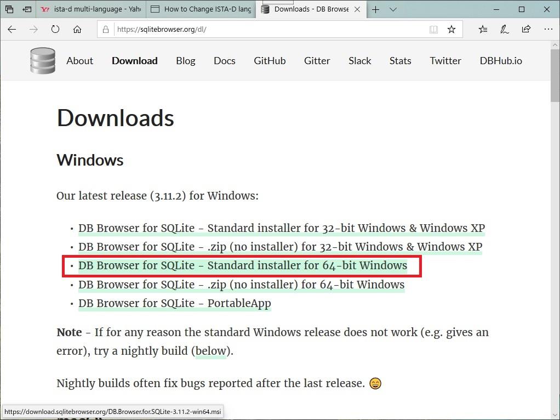
Task: Download standard installer for 64-bit Windows
Action: pos(243,265)
